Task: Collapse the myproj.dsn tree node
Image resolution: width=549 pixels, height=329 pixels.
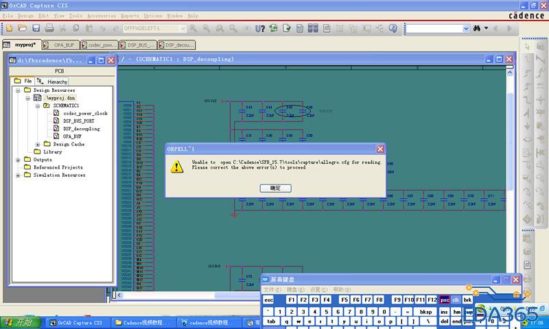Action: click(27, 98)
